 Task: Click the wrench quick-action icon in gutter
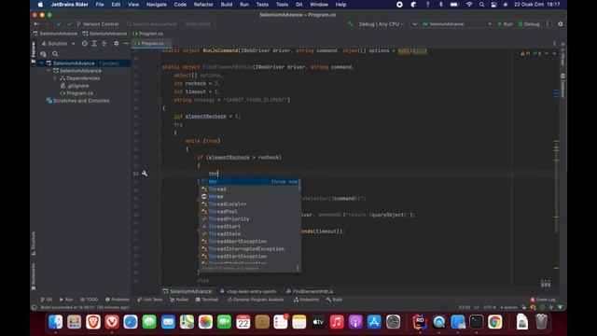point(145,174)
